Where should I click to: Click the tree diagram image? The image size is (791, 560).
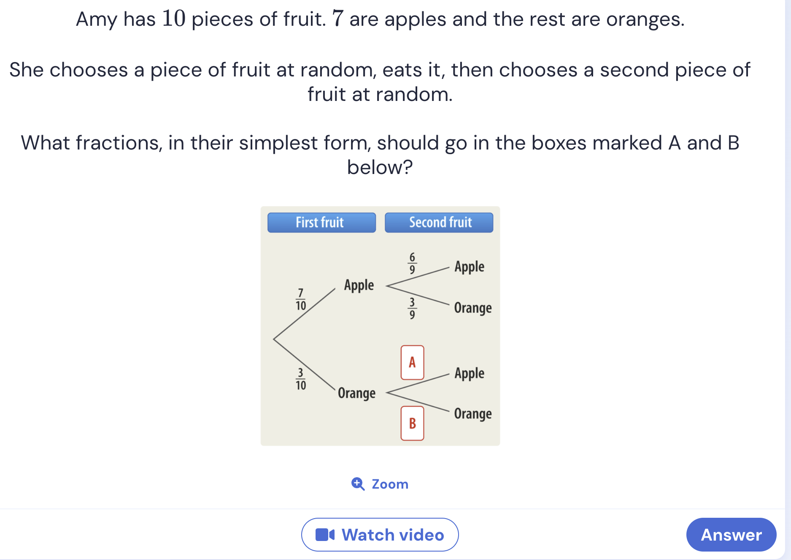pos(380,326)
